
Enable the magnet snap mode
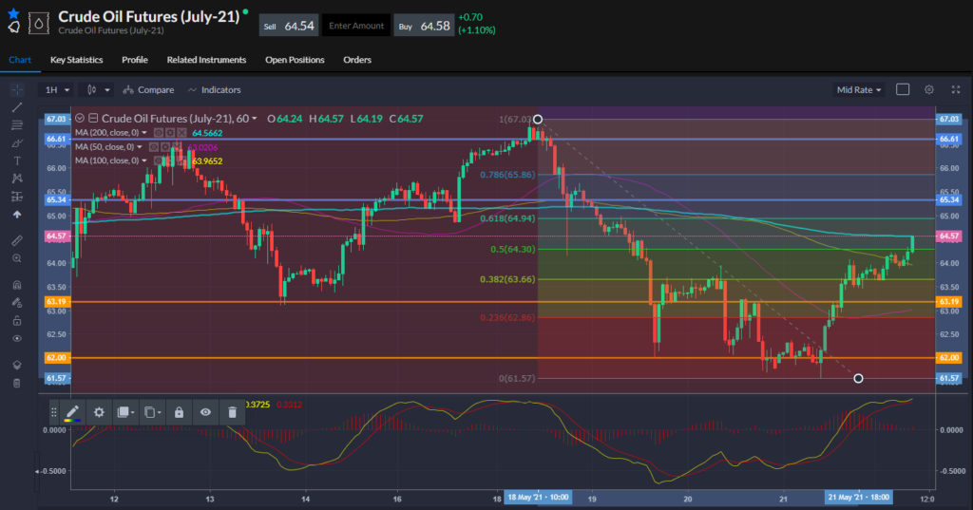tap(16, 285)
